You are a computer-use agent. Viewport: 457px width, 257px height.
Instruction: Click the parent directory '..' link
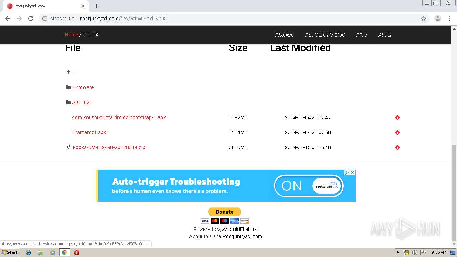point(74,73)
